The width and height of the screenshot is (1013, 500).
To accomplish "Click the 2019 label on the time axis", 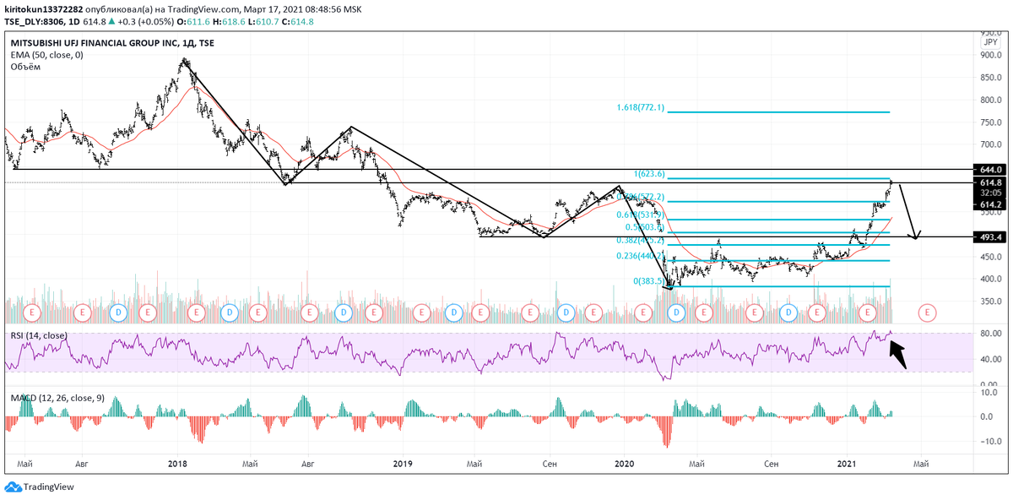I will point(403,464).
